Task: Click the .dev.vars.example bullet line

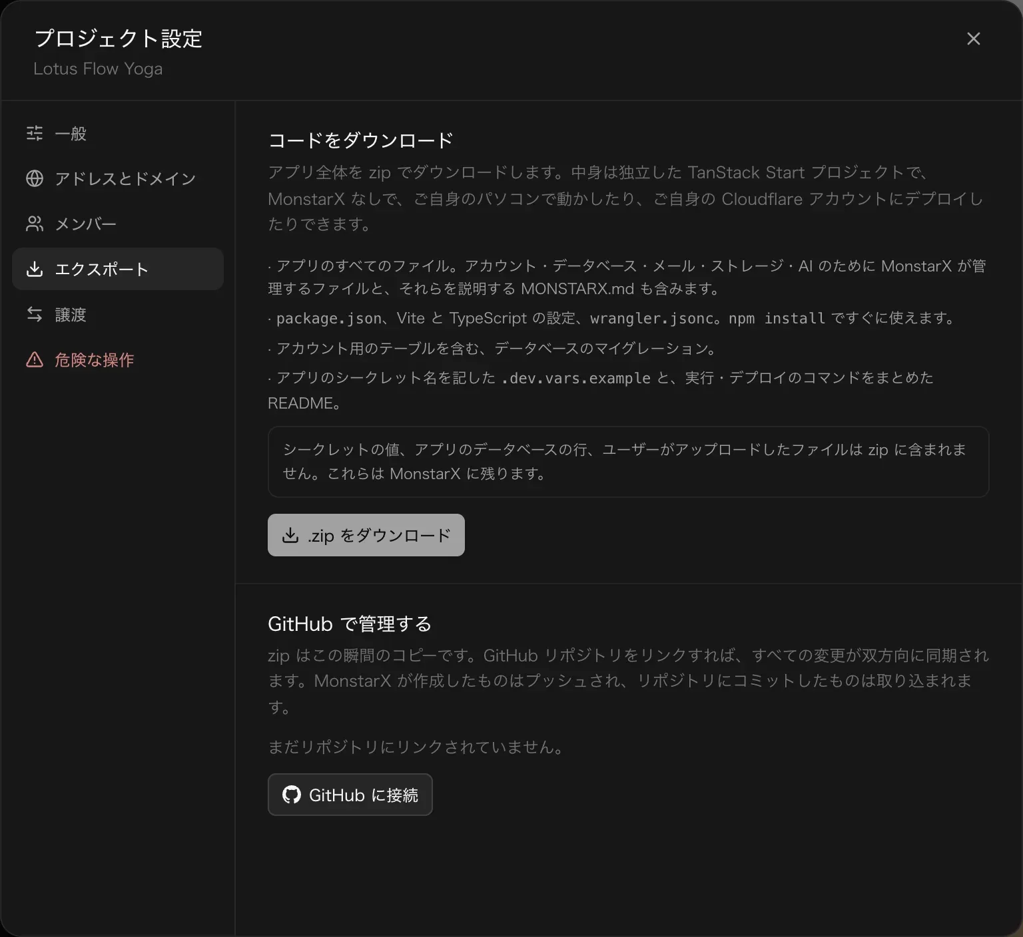Action: (601, 390)
